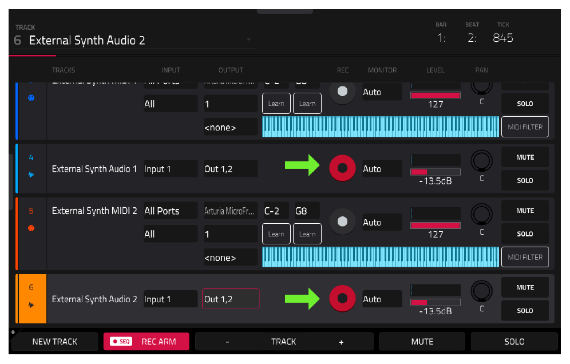Click second Learn button on top MIDI track
Image resolution: width=570 pixels, height=364 pixels.
307,104
